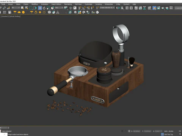This screenshot has width=182, height=136.
Task: Create a V-Ray dome light
Action: click(x=19, y=12)
